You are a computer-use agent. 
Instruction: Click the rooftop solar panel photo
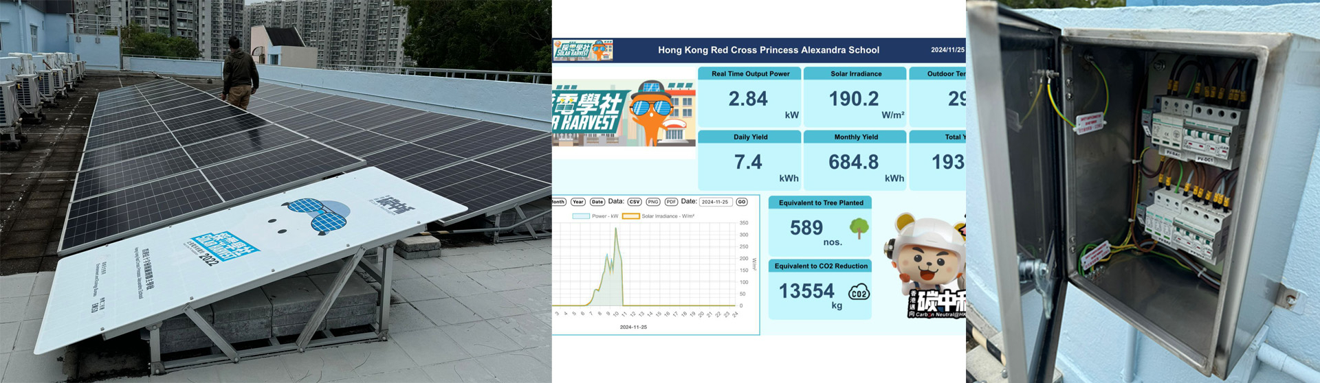pyautogui.click(x=276, y=191)
